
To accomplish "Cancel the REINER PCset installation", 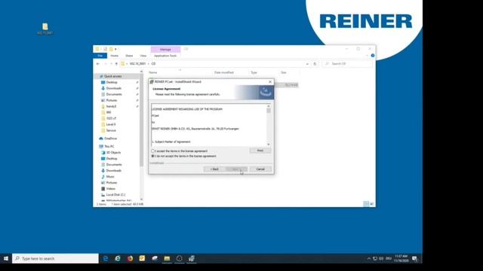I will (260, 169).
